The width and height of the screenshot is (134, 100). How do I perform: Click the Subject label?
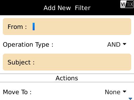click(21, 62)
